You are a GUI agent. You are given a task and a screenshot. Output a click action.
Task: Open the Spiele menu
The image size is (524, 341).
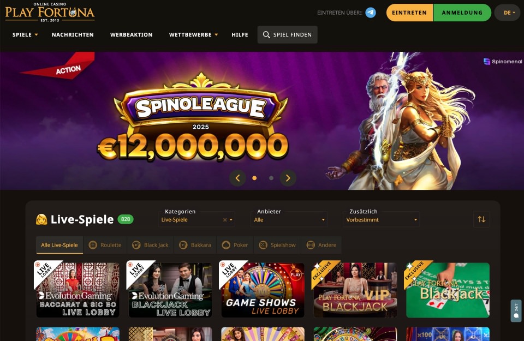[x=25, y=35]
